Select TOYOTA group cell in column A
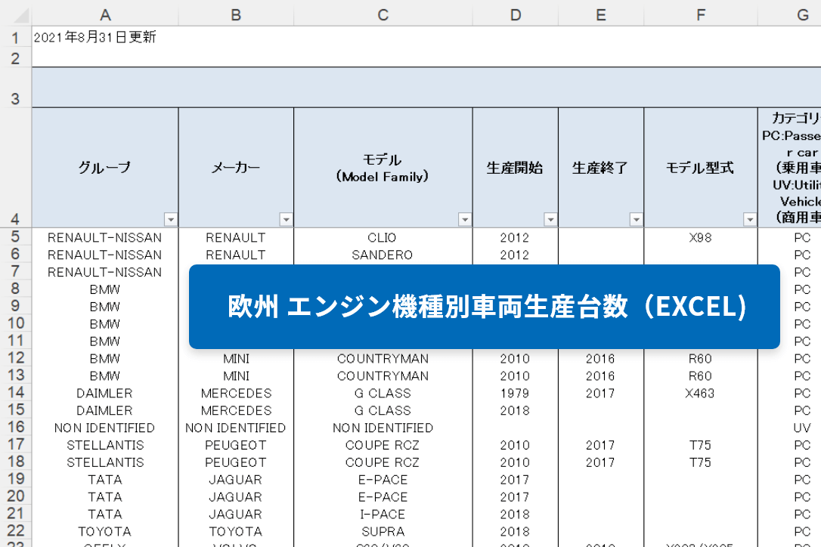821x547 pixels. tap(105, 531)
